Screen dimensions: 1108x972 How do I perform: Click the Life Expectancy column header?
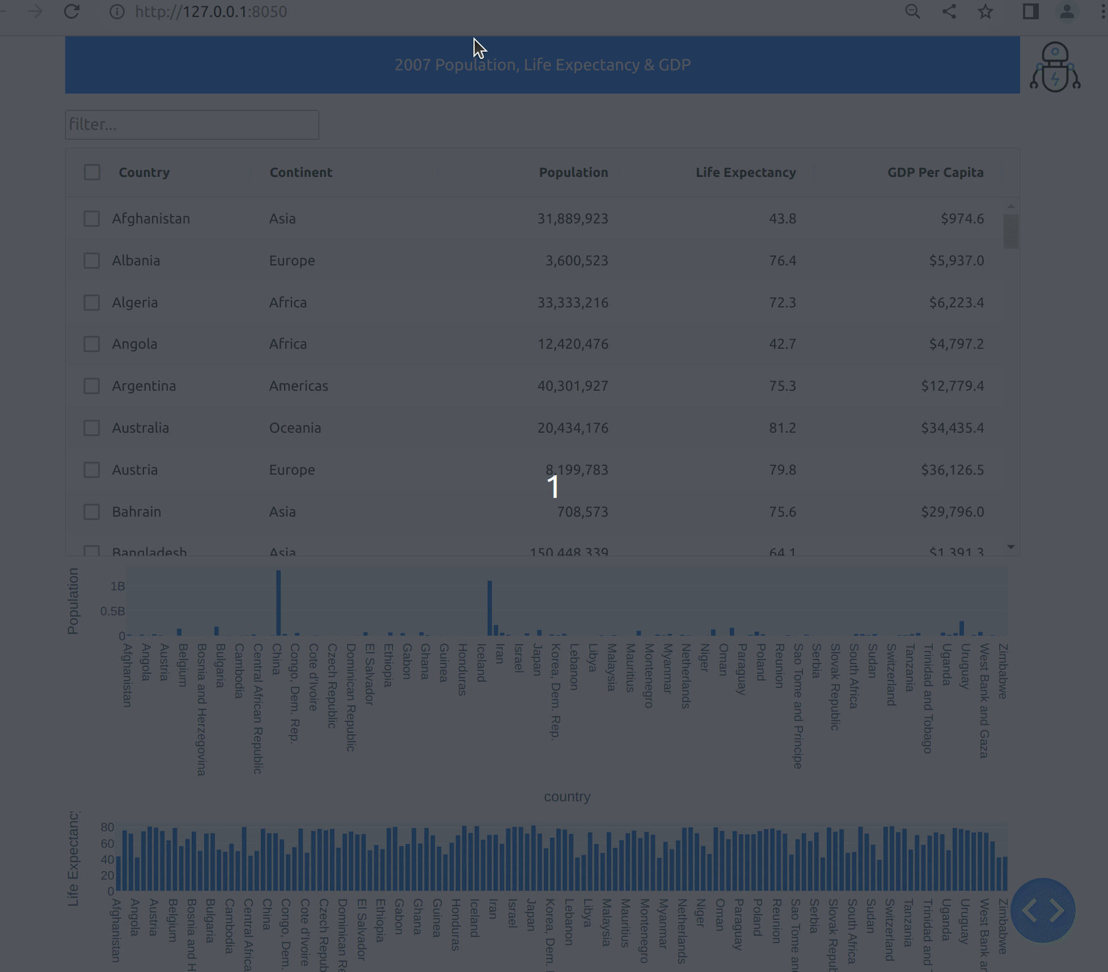click(745, 172)
